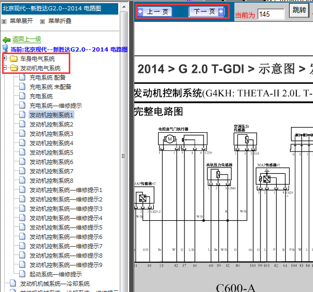Screen dimensions: 313x292
Task: Open 发动机控制系统—维修提示9
Action: [66, 265]
